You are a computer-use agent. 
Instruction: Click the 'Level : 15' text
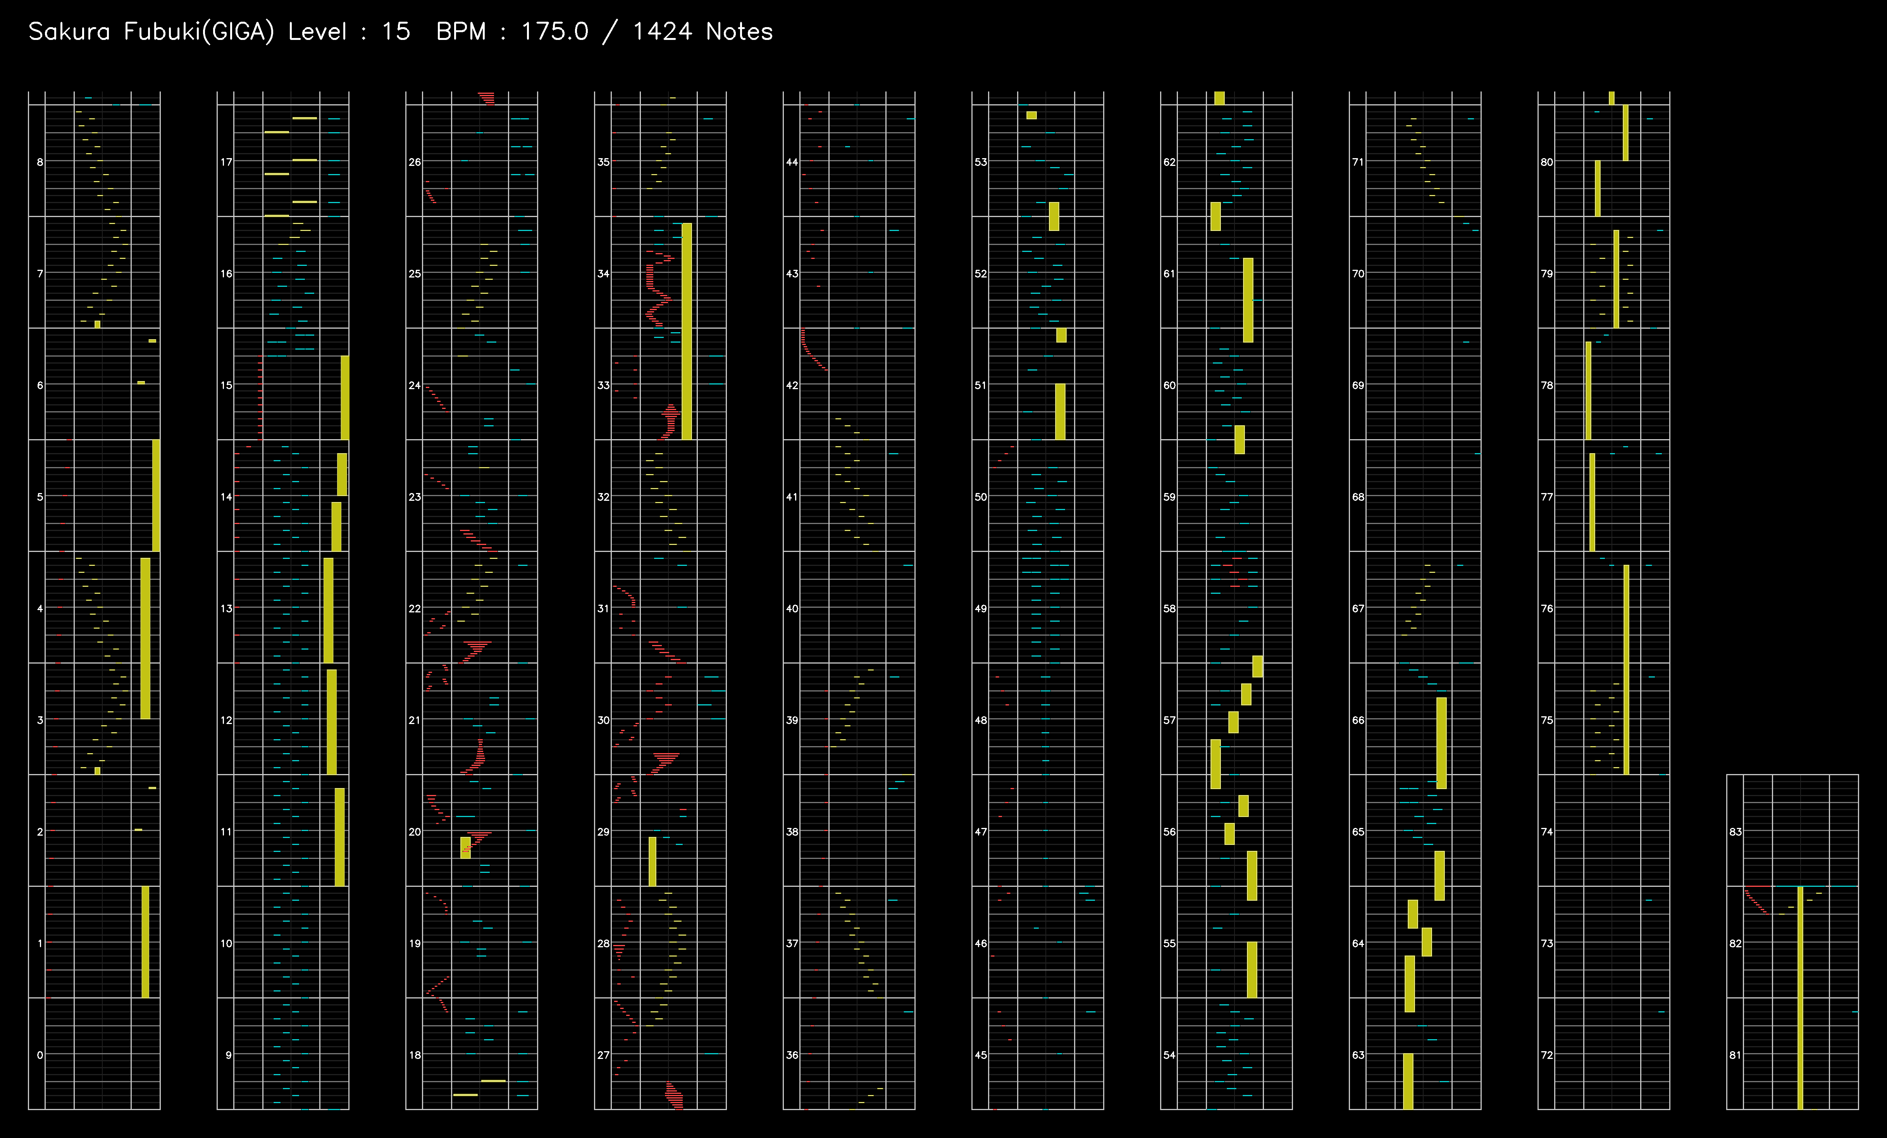[349, 31]
